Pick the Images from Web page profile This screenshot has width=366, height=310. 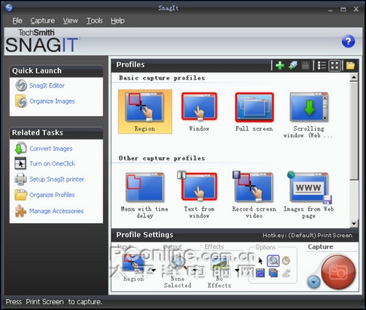tap(308, 195)
